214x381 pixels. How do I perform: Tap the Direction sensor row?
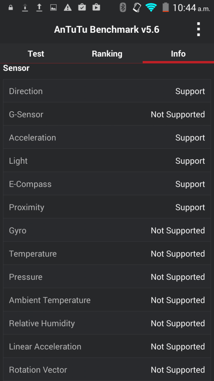(107, 91)
